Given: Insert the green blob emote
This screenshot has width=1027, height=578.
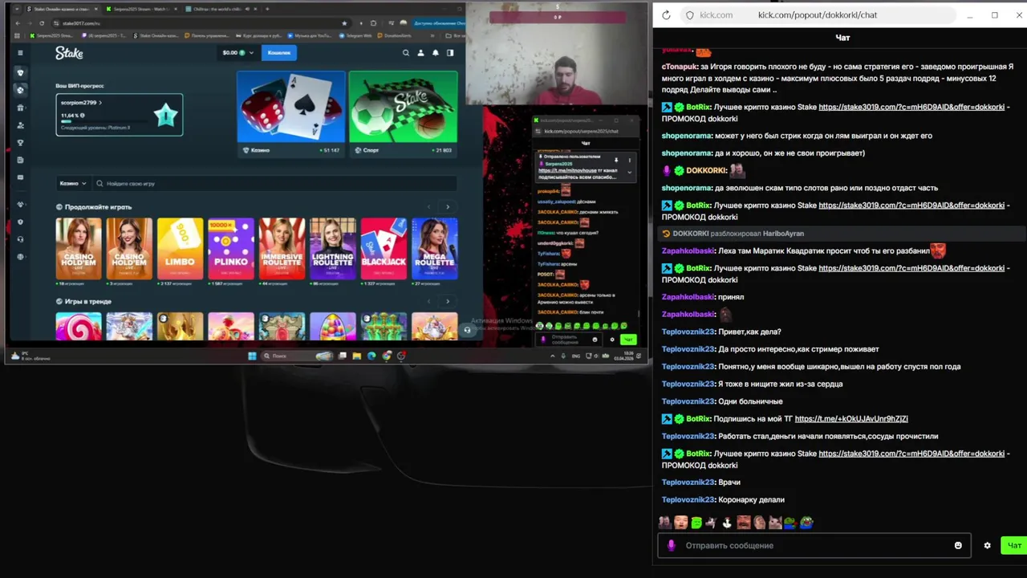Looking at the screenshot, I should 696,523.
